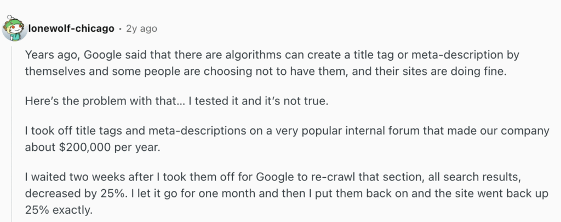Click the dot separator beside the username
Image resolution: width=561 pixels, height=222 pixels.
(x=120, y=28)
